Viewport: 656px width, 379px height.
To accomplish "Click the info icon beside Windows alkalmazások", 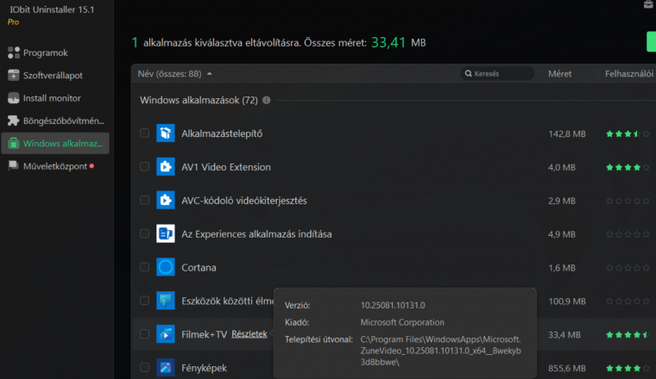I will (x=266, y=101).
